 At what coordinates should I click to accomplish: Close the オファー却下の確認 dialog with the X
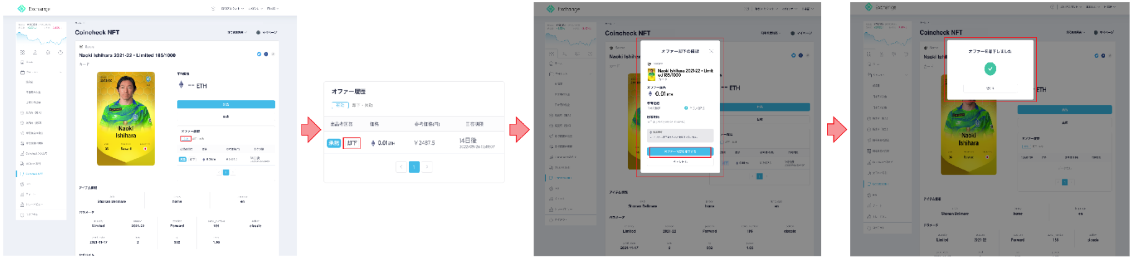click(711, 51)
